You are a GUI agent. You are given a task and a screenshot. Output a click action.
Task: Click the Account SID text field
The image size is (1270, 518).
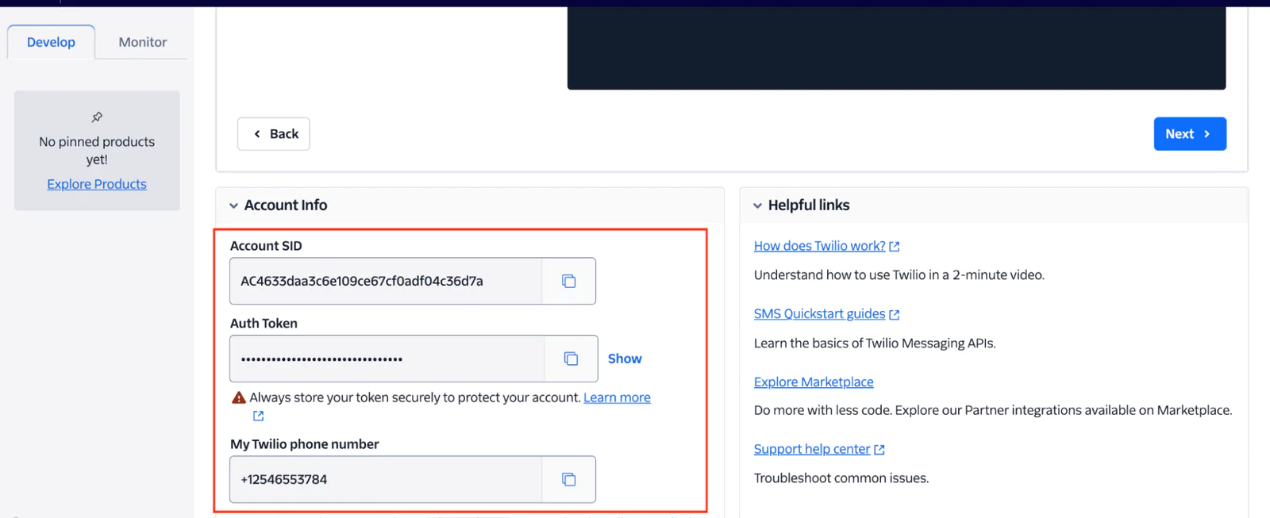pos(386,281)
